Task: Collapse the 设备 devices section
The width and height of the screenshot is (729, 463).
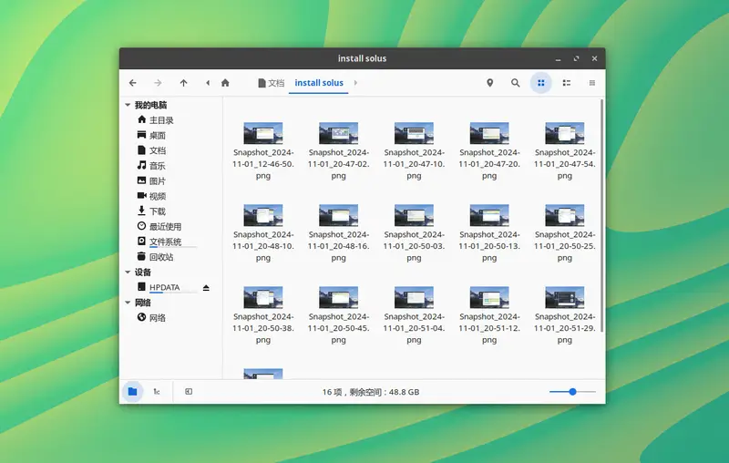Action: tap(128, 273)
